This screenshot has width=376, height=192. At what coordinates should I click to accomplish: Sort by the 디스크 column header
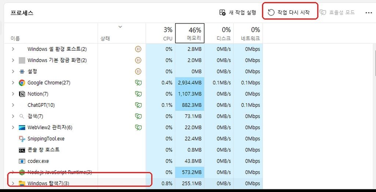click(219, 33)
